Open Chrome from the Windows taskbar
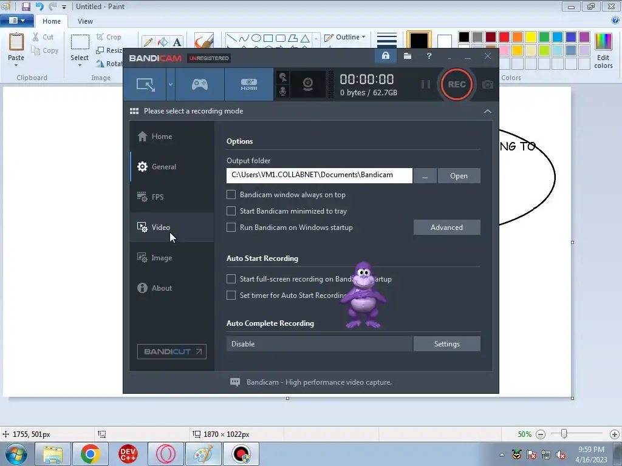Screen dimensions: 622x466 point(90,454)
